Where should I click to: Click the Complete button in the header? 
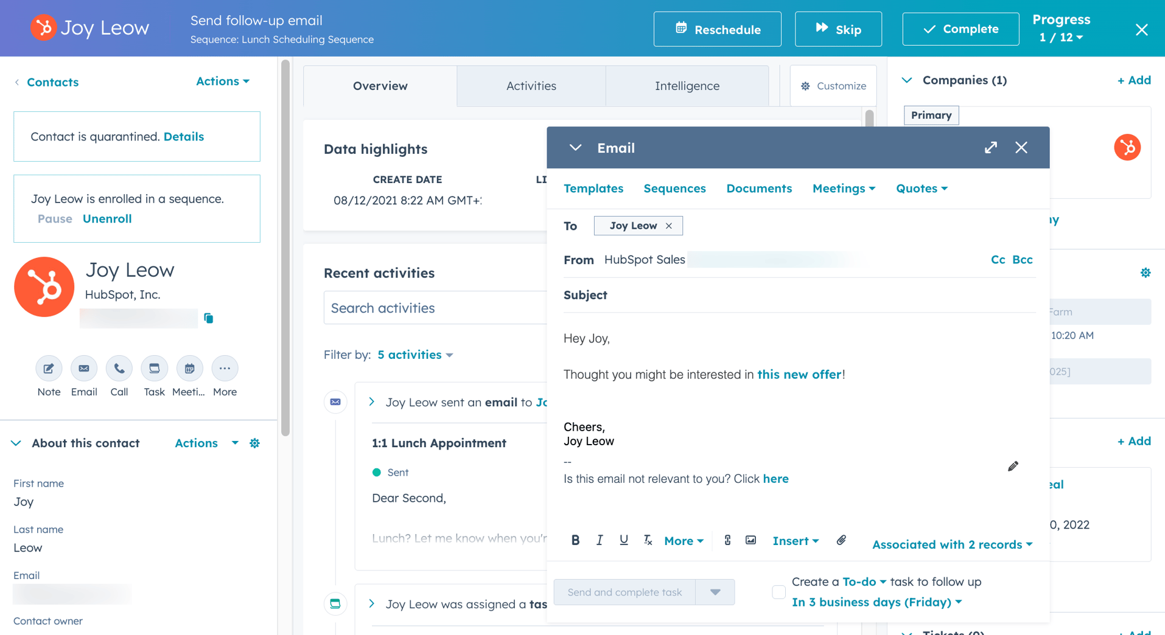point(960,29)
